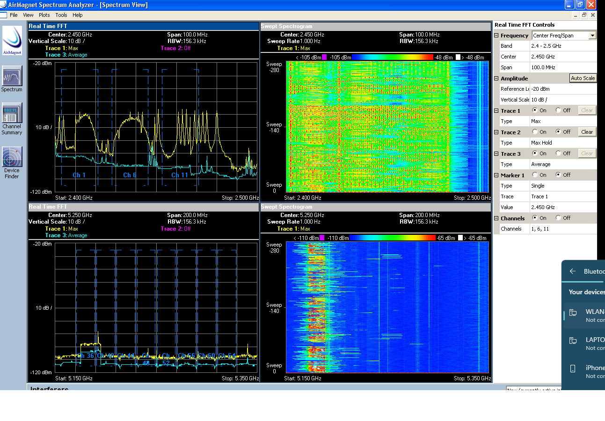This screenshot has width=605, height=421.
Task: Edit the Channels list value 1, 6, 11
Action: [x=563, y=229]
